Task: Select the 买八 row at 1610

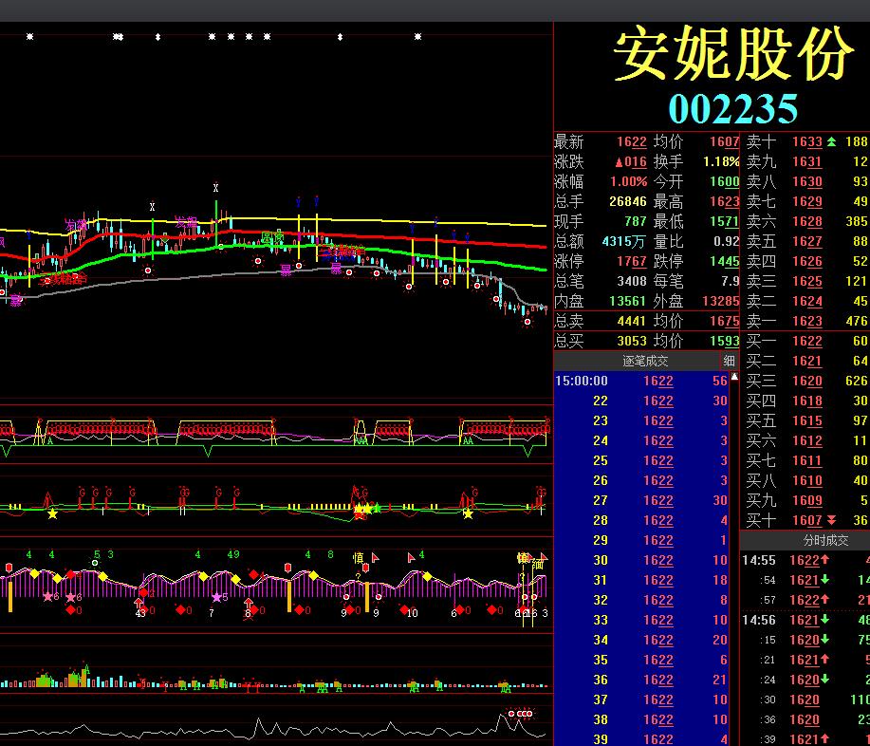Action: click(x=805, y=480)
